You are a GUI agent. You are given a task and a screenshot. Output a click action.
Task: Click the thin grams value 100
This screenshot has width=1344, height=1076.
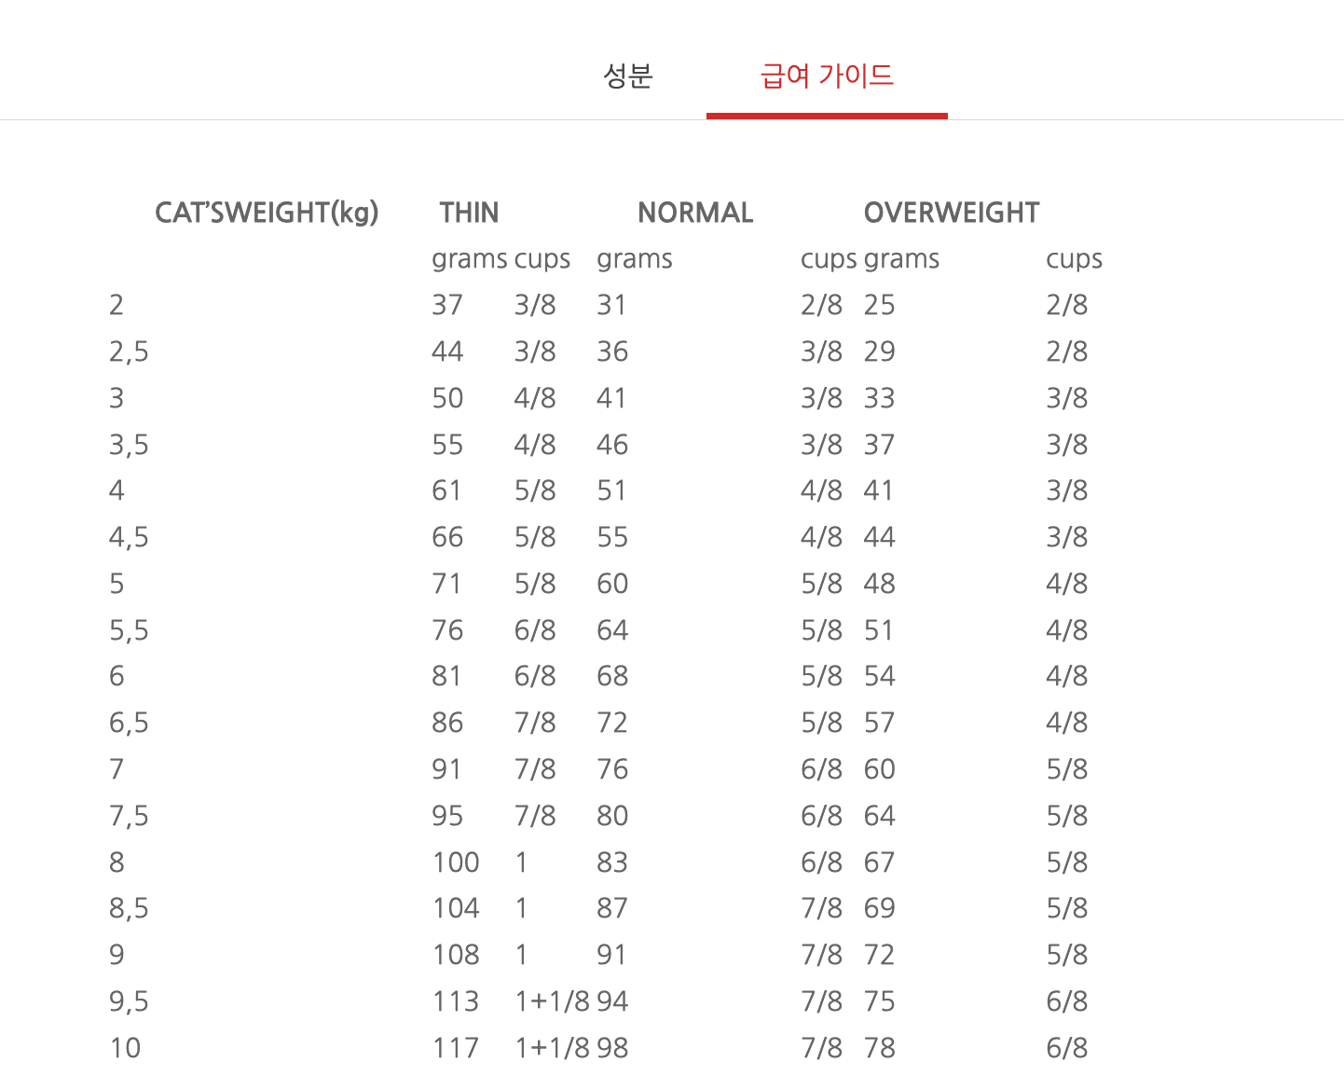pos(456,862)
